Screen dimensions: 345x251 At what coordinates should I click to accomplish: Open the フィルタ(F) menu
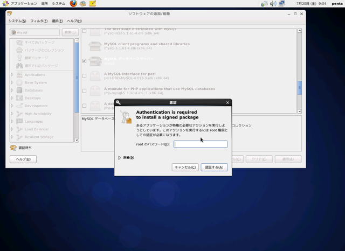click(x=39, y=21)
